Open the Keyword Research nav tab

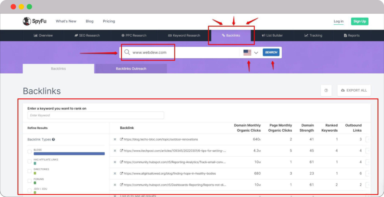point(184,36)
